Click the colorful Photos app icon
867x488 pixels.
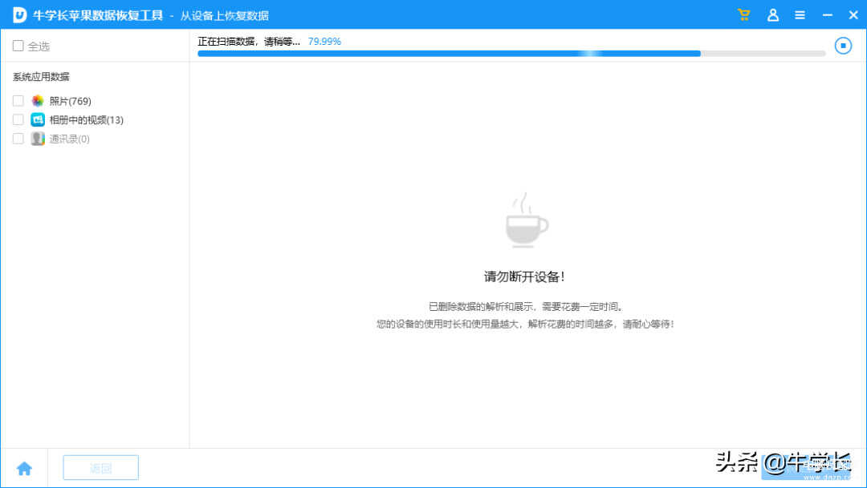point(38,101)
